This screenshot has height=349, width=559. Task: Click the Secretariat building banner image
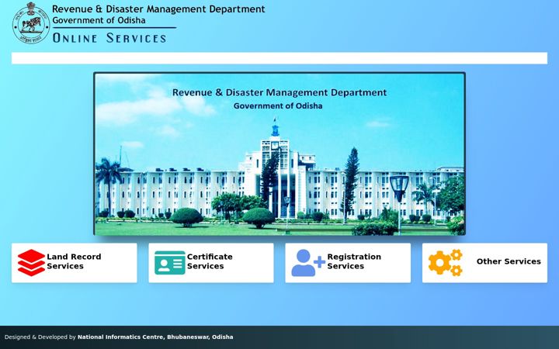coord(279,154)
